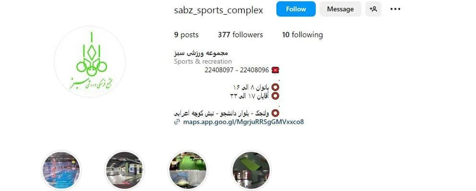The image size is (476, 191).
Task: Click the Sports & recreation category label
Action: pos(203,62)
